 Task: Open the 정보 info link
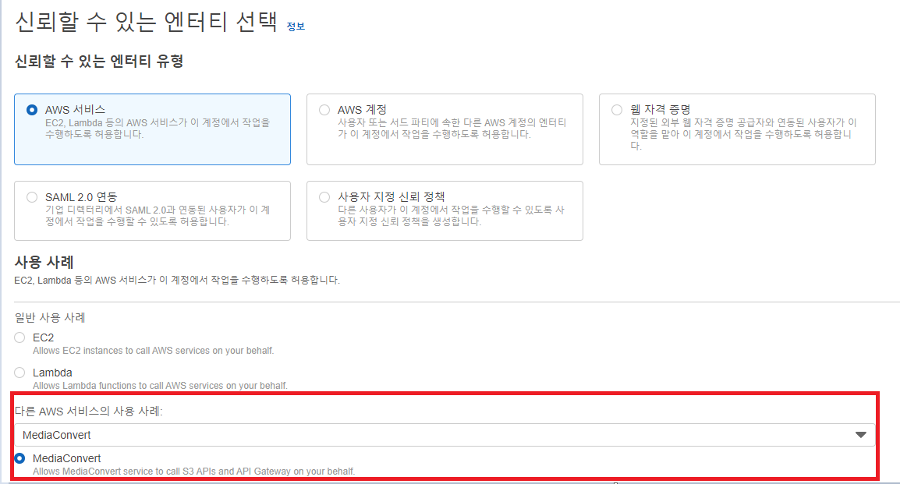(x=296, y=26)
